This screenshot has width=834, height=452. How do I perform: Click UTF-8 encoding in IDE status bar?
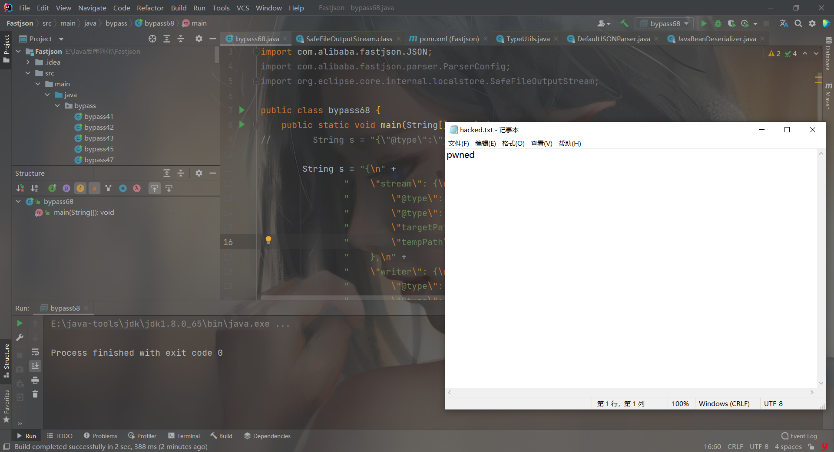(x=759, y=446)
